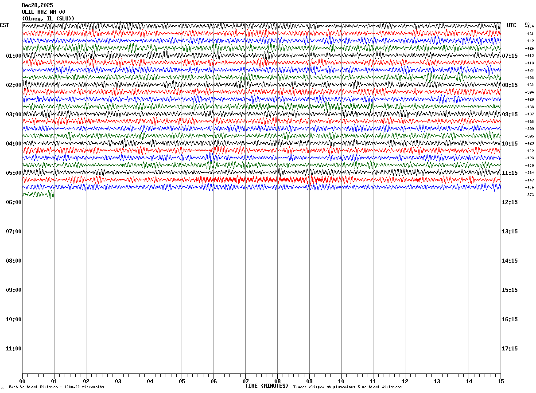
Task: Click the 08:15 UTC time label
Action: click(x=510, y=85)
